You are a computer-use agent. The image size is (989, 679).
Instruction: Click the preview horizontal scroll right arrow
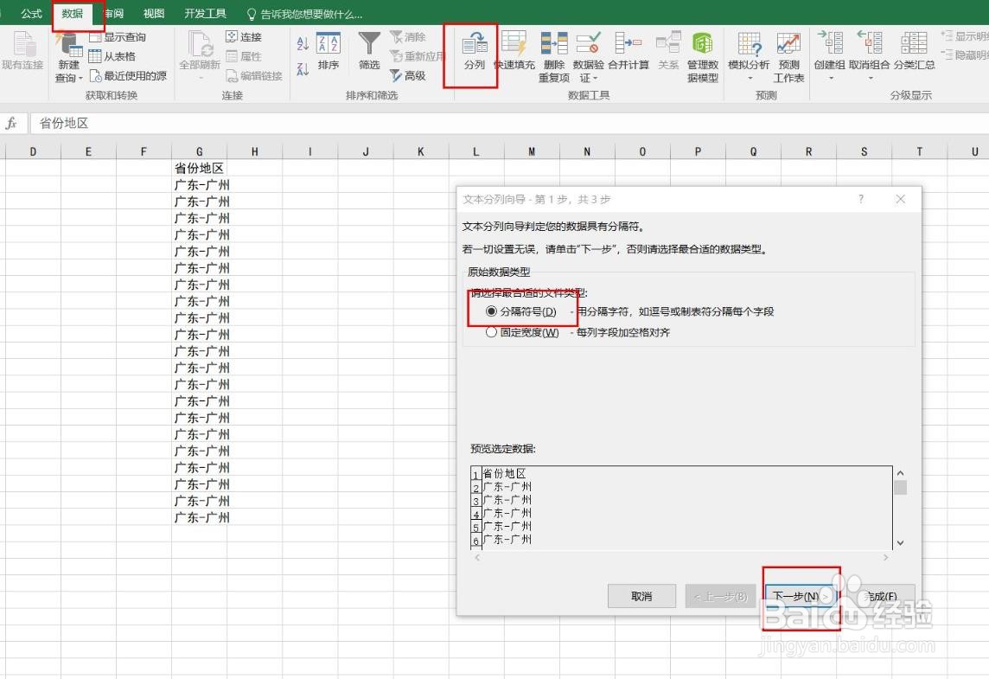point(885,557)
